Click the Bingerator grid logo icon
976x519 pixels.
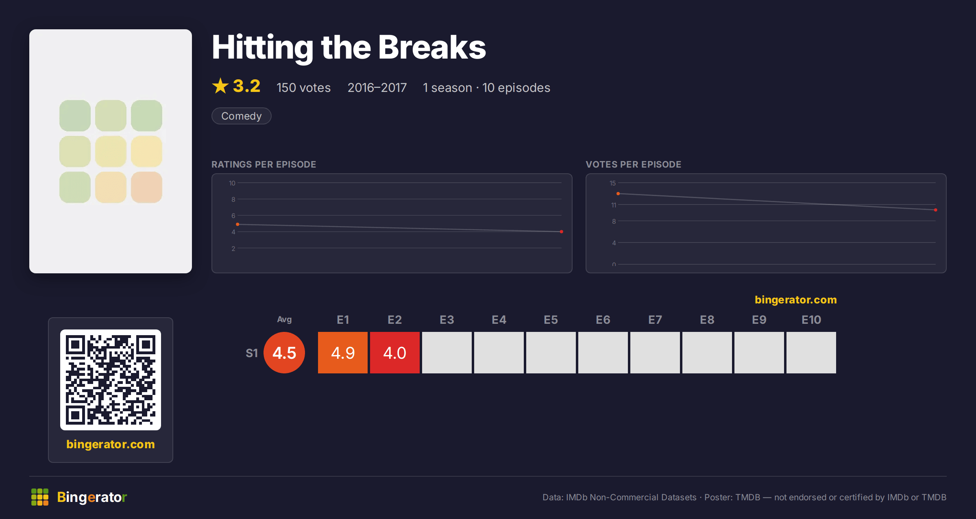pos(40,497)
